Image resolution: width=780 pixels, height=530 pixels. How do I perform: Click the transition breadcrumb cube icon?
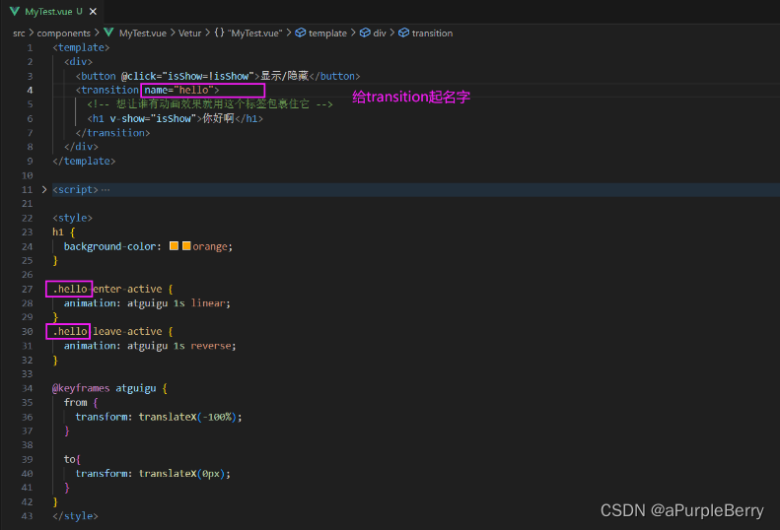pos(404,33)
